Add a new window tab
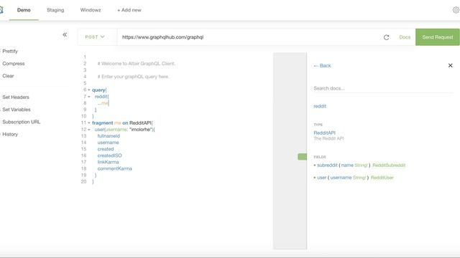 [x=129, y=10]
